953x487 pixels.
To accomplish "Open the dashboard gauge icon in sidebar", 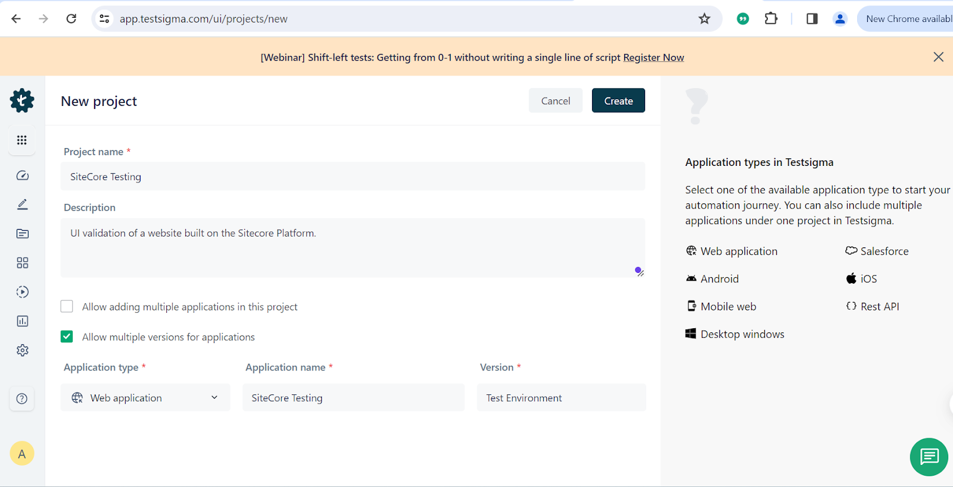I will (x=23, y=175).
